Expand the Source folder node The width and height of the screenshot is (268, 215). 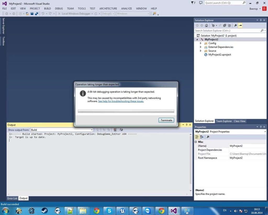[x=201, y=51]
